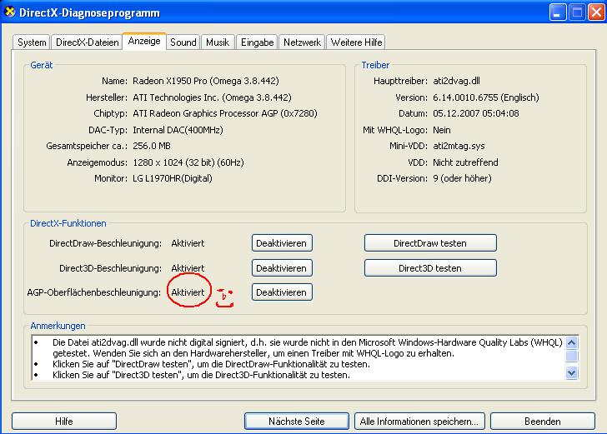Click WHQL-Logo value Nein

click(x=442, y=130)
